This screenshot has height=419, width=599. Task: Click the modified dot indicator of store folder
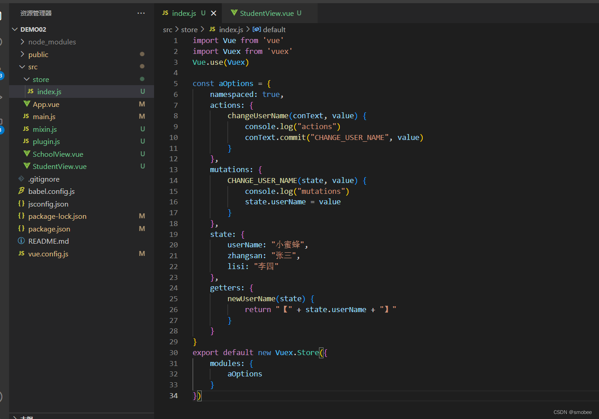142,79
